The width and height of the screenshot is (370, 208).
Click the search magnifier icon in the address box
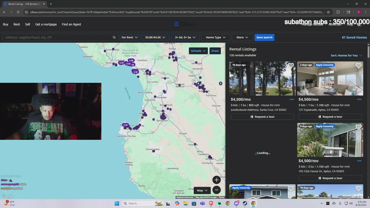coord(114,37)
